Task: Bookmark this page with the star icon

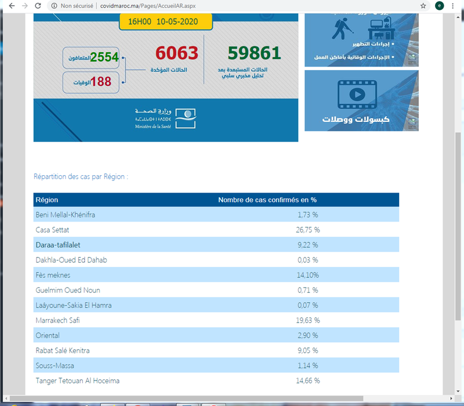Action: pos(423,5)
